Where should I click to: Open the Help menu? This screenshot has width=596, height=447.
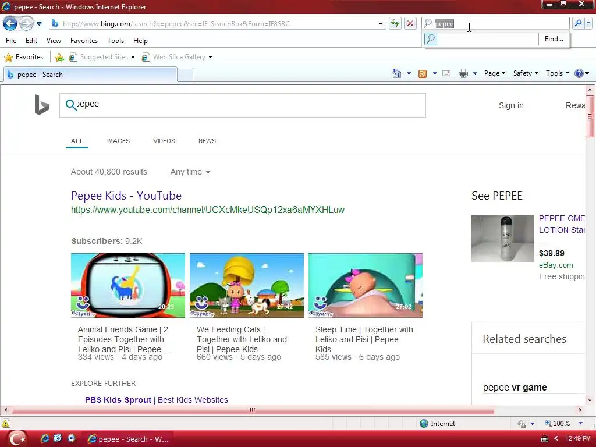coord(140,41)
